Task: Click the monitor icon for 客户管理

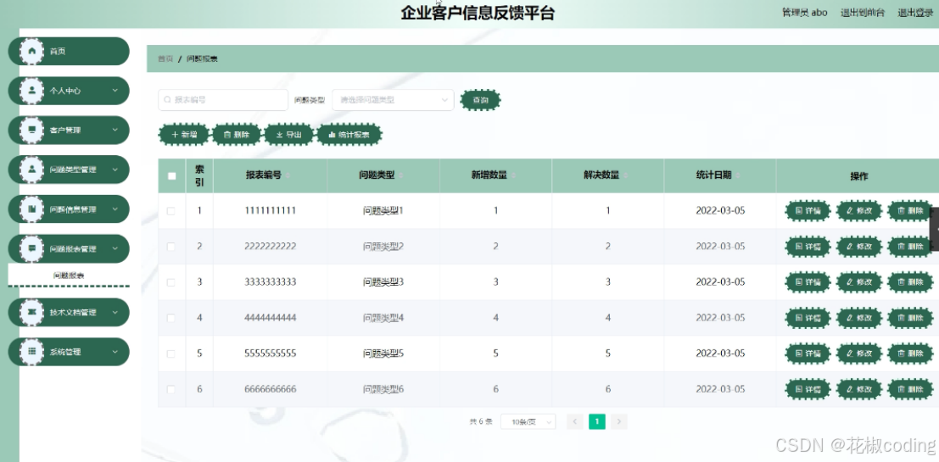Action: pos(31,130)
